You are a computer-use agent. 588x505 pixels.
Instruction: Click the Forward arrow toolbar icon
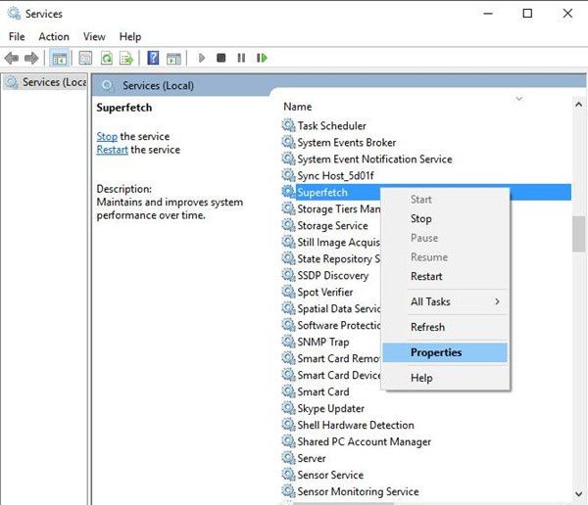tap(32, 59)
